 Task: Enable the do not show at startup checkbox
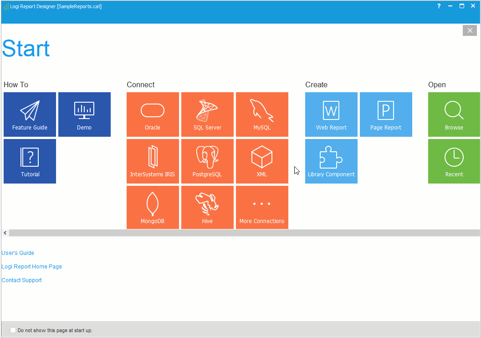coord(13,330)
